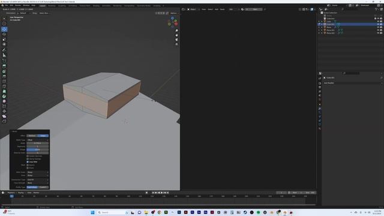
Task: Select the Loop Cut tool
Action: 4,82
